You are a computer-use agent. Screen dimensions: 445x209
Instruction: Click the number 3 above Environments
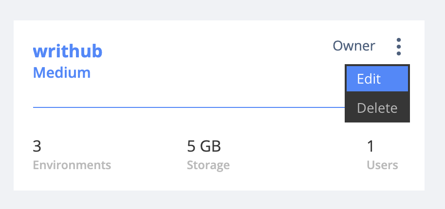37,145
